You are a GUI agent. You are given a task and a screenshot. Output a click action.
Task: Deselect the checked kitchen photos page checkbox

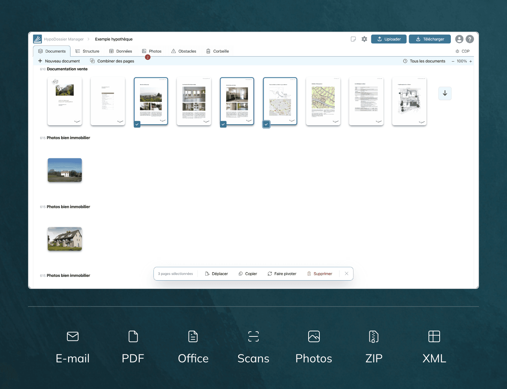223,124
